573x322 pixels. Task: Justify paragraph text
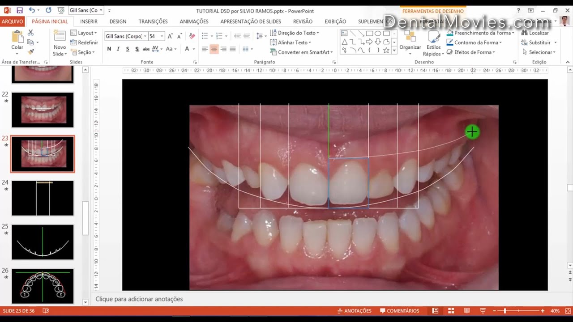pos(233,49)
